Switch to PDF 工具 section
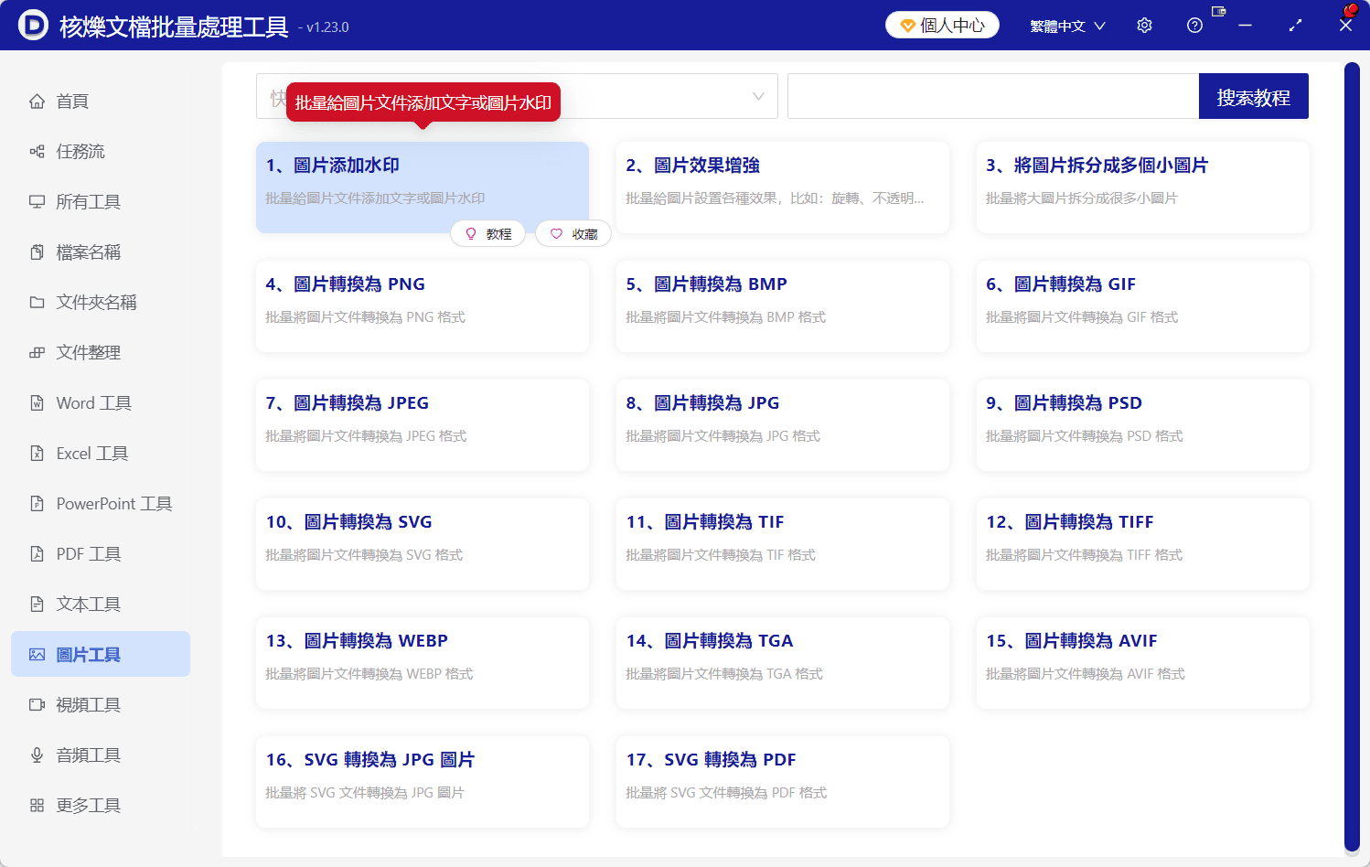 [x=101, y=554]
